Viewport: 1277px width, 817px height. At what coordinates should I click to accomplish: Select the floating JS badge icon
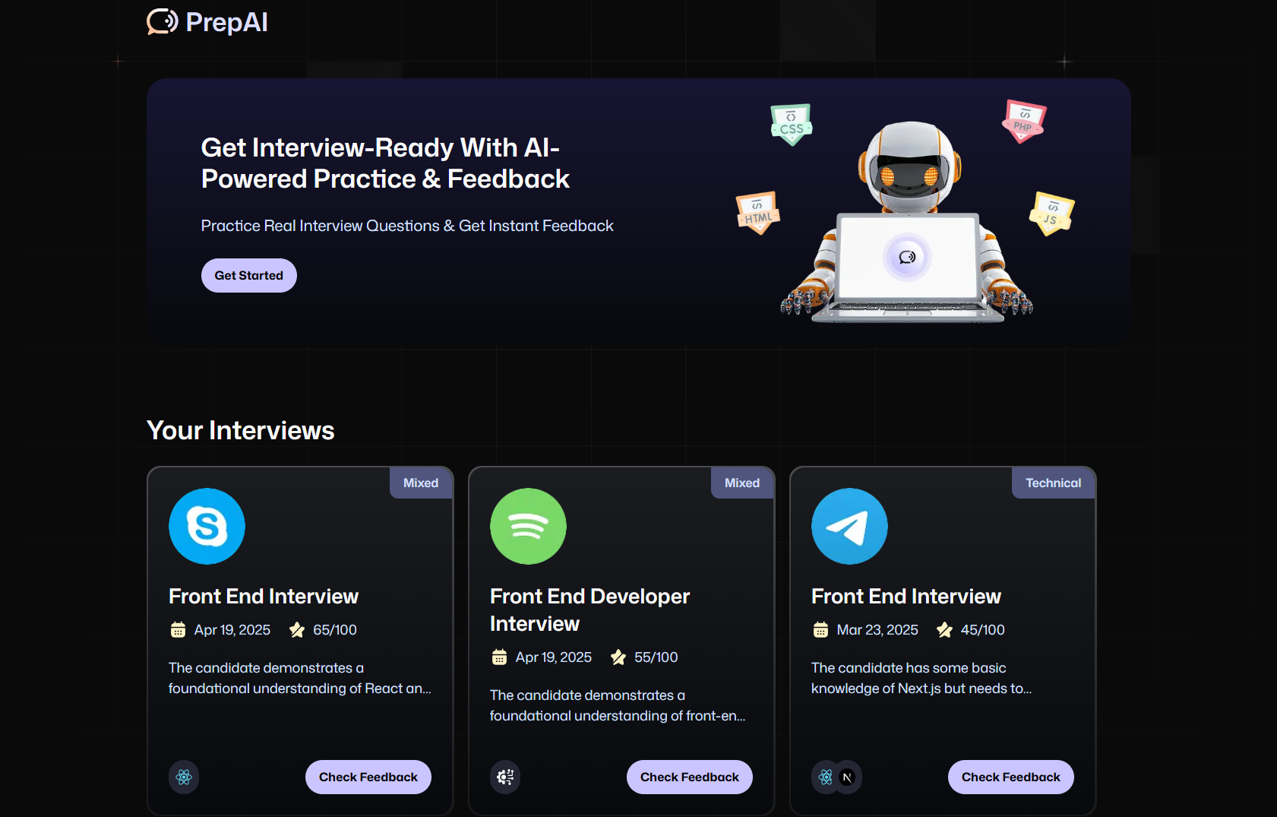click(1051, 214)
